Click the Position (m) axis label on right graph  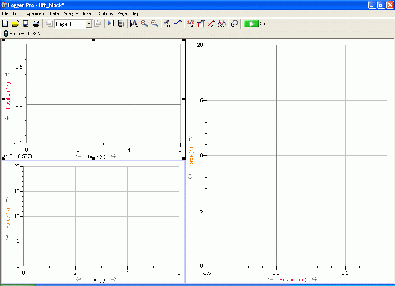tap(292, 279)
